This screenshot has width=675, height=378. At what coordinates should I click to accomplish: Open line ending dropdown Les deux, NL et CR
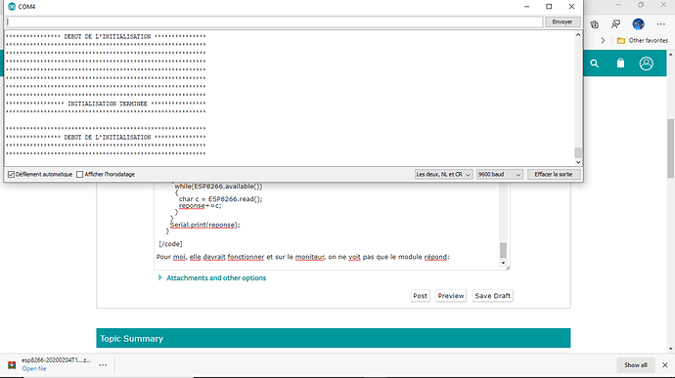tap(443, 174)
